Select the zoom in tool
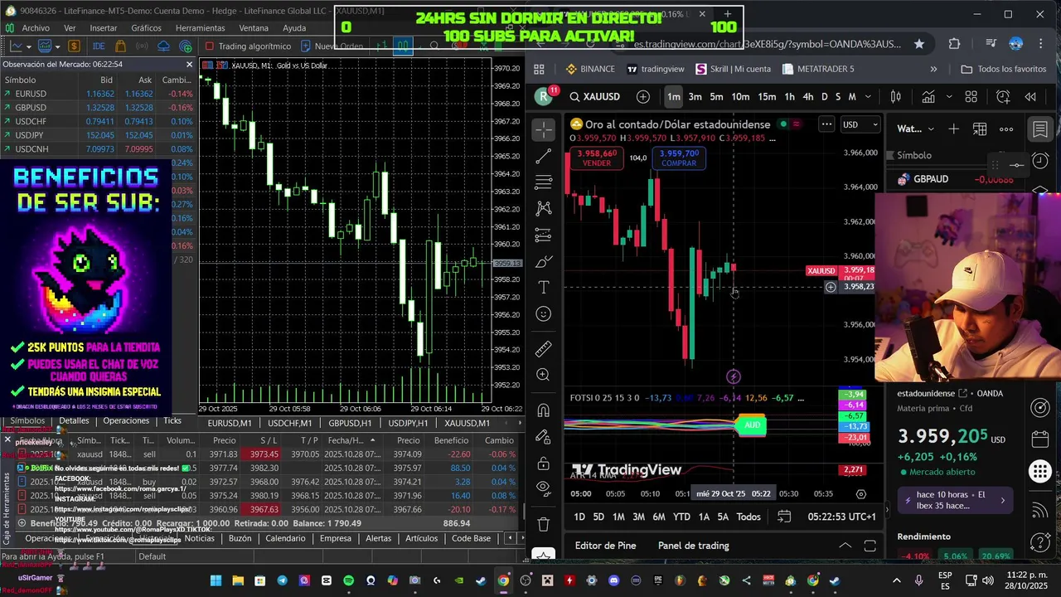 pyautogui.click(x=544, y=375)
